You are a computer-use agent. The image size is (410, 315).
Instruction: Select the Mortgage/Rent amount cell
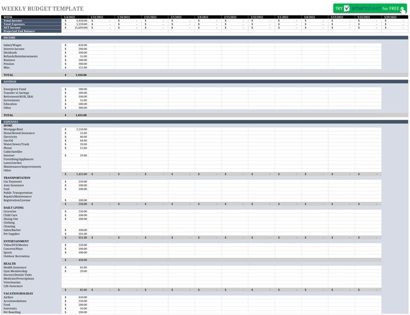[75, 129]
